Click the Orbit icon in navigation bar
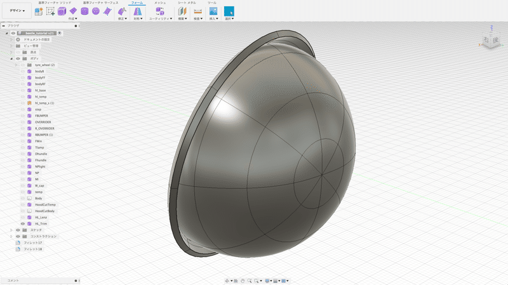This screenshot has width=508, height=285. [227, 281]
